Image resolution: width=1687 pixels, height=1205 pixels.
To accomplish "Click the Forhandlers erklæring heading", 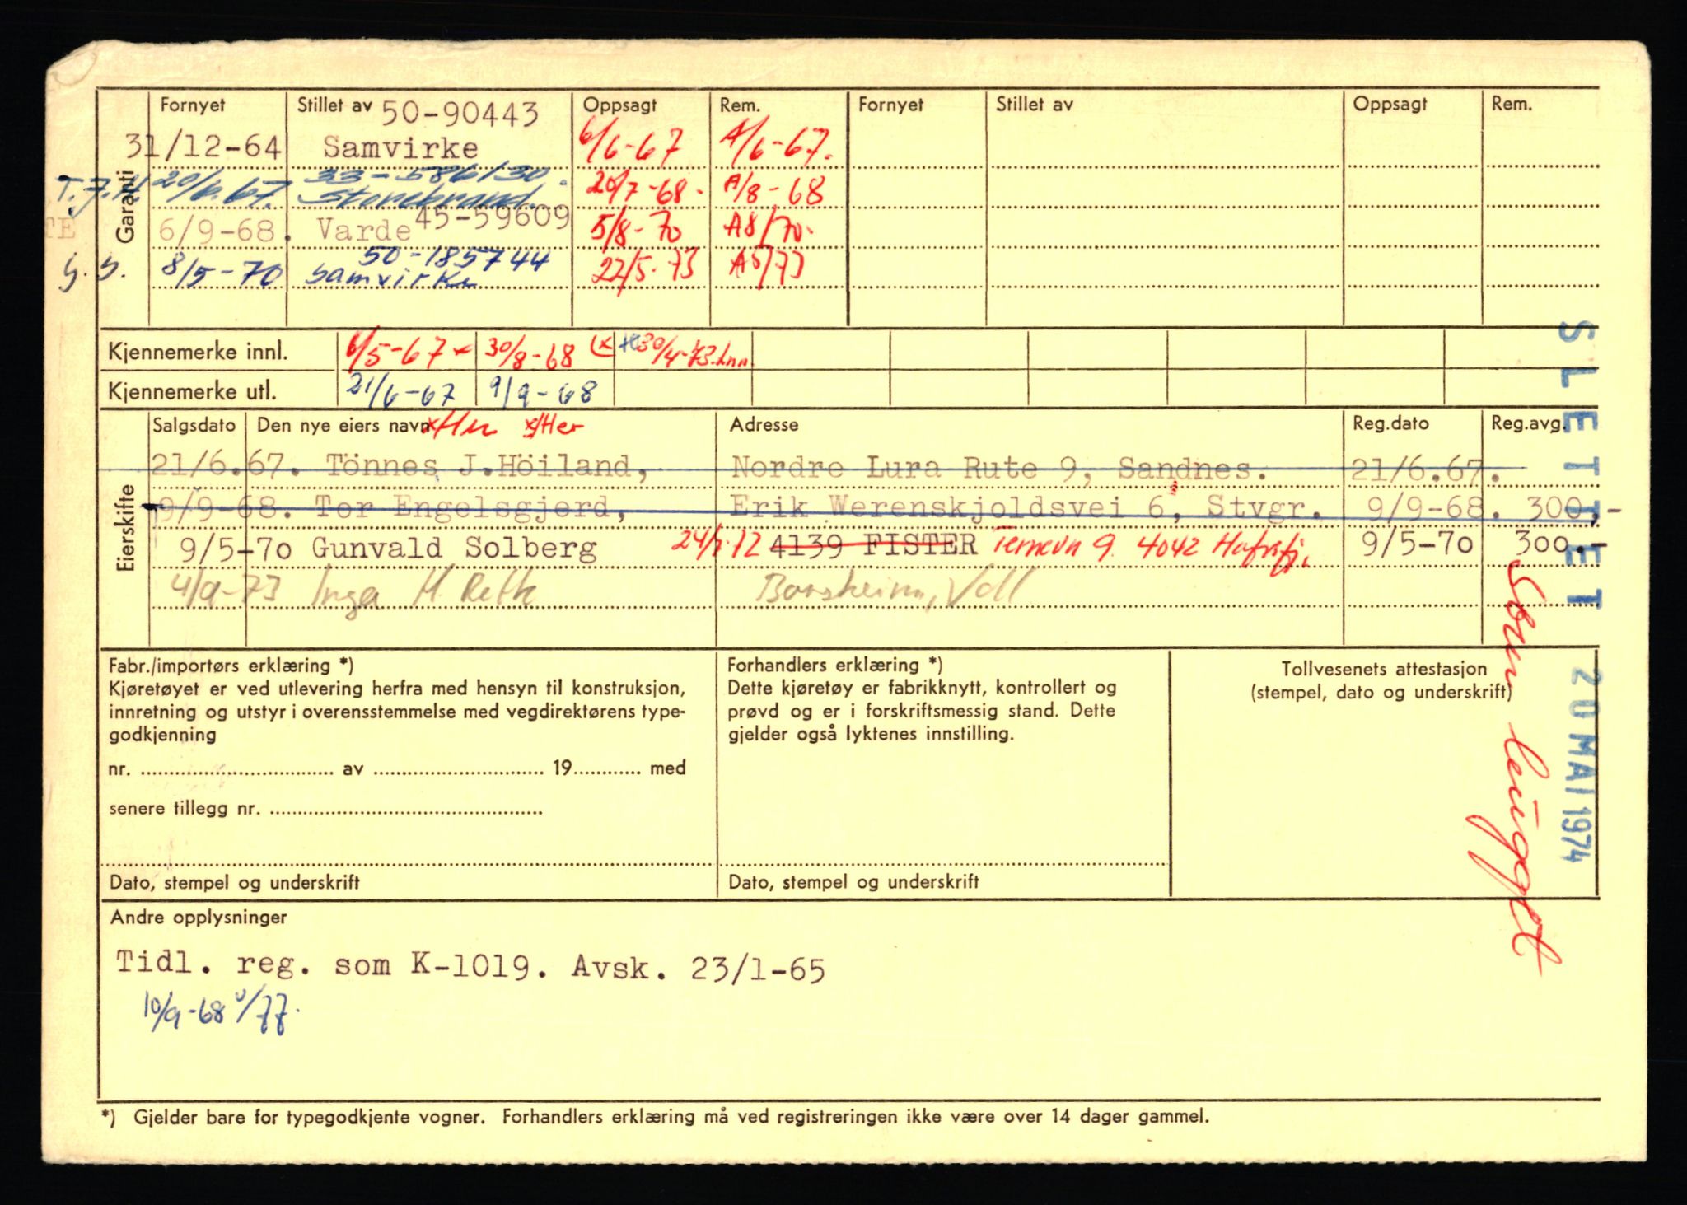I will click(x=835, y=665).
